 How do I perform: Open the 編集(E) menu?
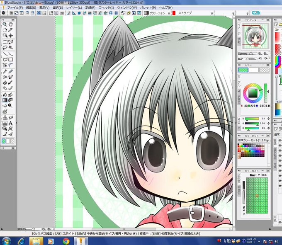31,7
